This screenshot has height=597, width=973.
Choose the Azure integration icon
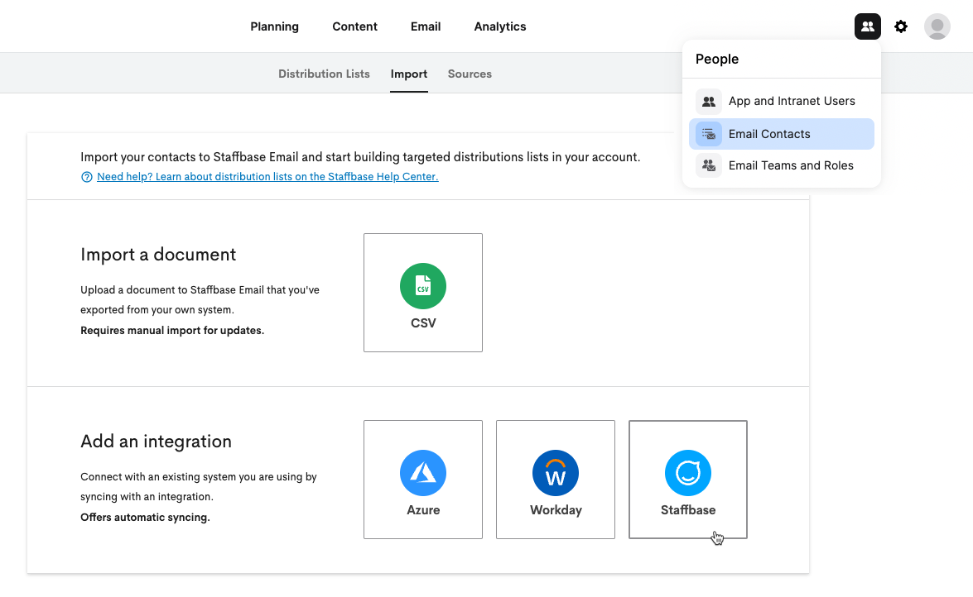point(423,473)
